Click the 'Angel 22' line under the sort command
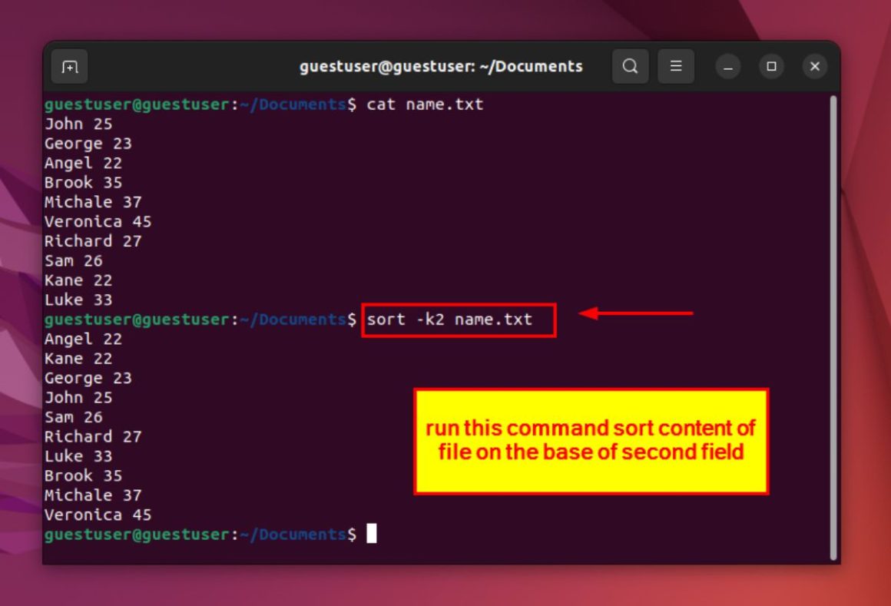This screenshot has height=606, width=891. coord(83,339)
